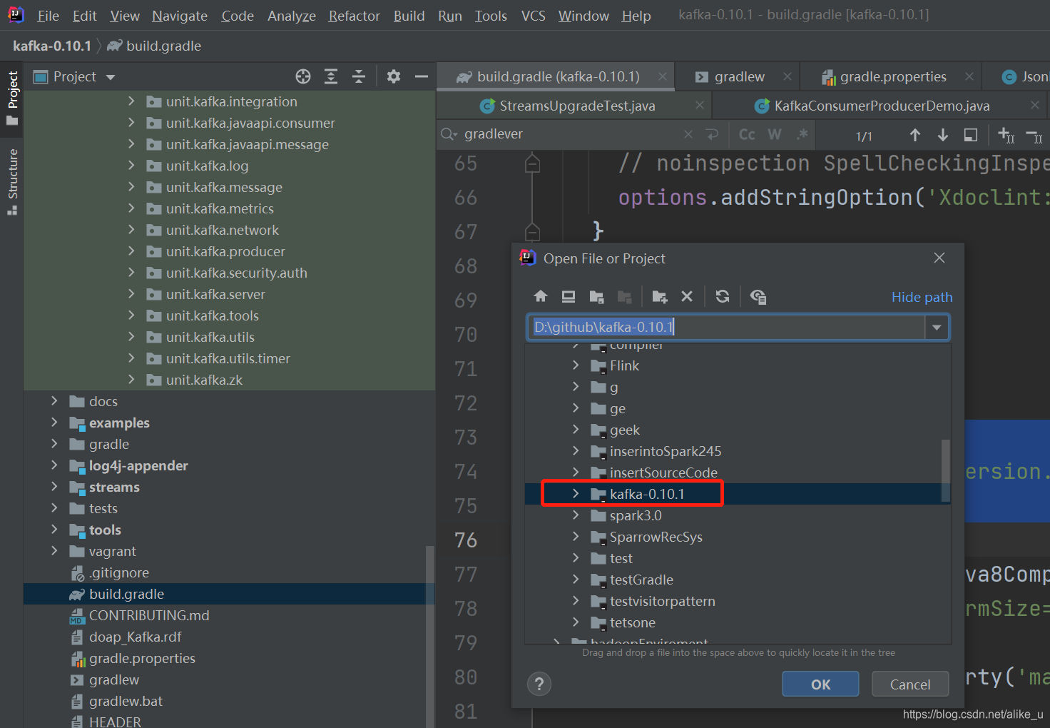Go to previous search occurrence arrow
The image size is (1050, 728).
pos(915,135)
